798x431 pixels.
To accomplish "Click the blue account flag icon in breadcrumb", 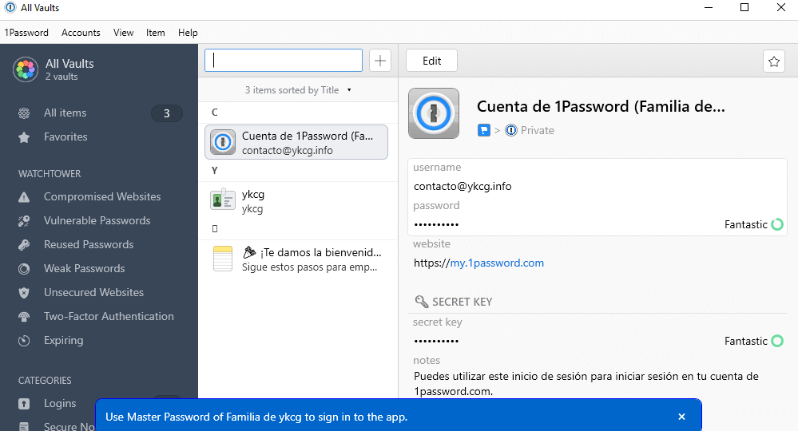I will click(483, 131).
